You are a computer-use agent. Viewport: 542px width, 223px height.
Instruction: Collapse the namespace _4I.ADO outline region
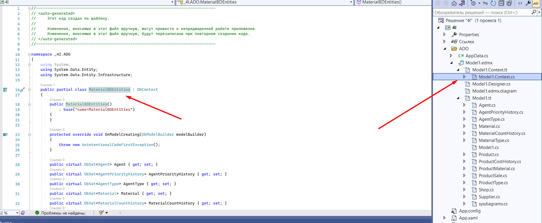pyautogui.click(x=29, y=54)
